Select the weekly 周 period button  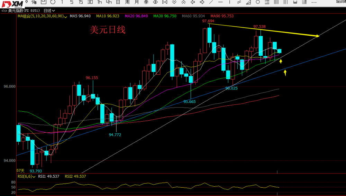[127, 2]
